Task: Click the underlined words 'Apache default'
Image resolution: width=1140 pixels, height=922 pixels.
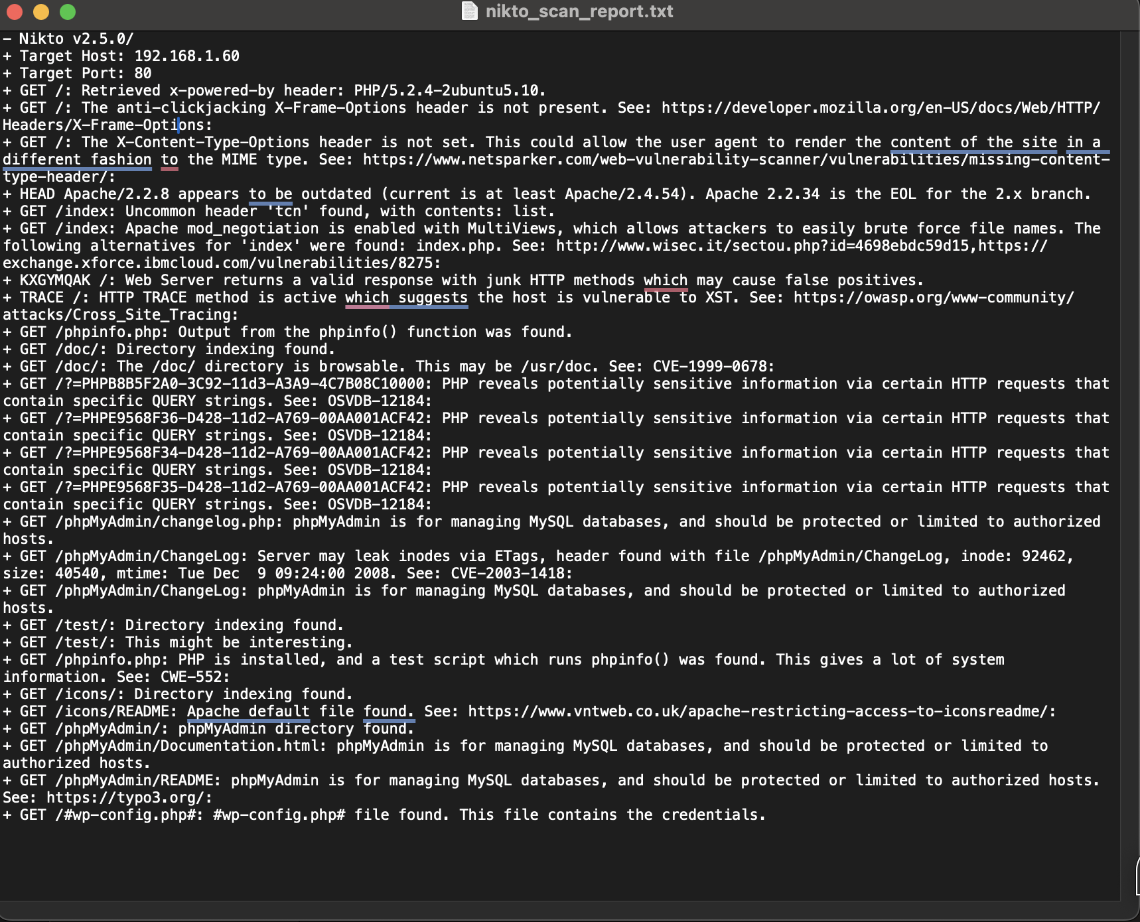Action: (x=248, y=712)
